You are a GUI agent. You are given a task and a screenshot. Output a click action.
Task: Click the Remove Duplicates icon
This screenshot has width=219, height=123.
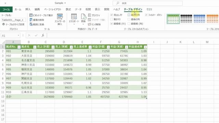(31, 20)
